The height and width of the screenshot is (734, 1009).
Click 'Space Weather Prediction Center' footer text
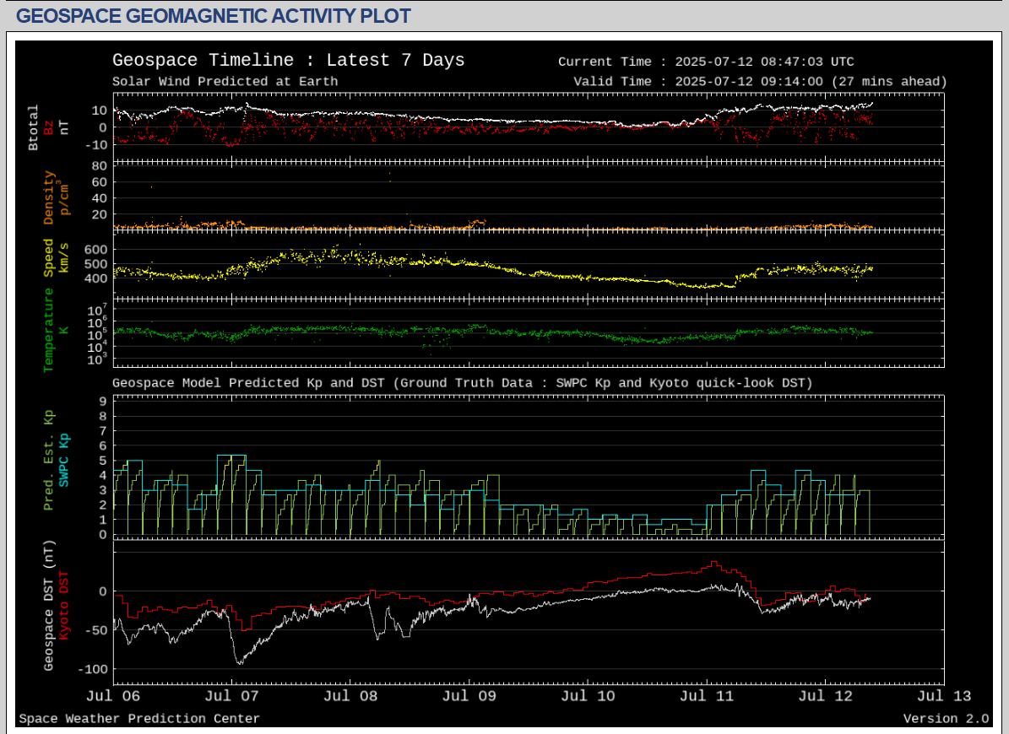point(139,719)
